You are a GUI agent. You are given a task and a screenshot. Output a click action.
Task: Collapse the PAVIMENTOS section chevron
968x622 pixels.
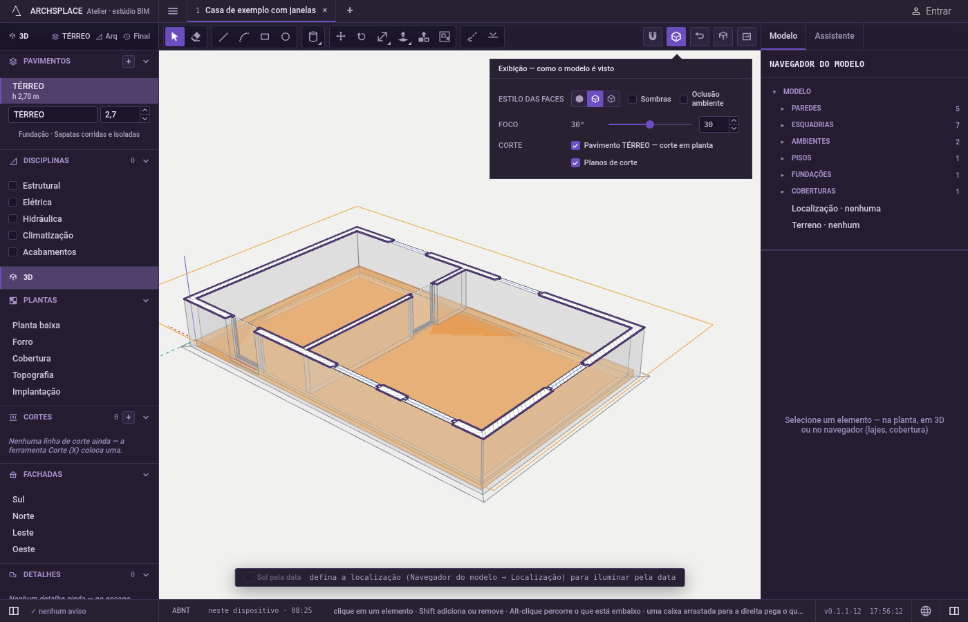coord(146,62)
